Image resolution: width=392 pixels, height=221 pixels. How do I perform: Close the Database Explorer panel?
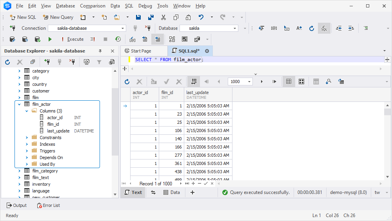click(113, 51)
